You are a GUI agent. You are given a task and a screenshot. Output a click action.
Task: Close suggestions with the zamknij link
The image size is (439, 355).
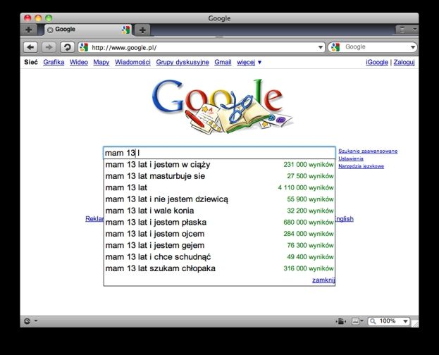(323, 280)
